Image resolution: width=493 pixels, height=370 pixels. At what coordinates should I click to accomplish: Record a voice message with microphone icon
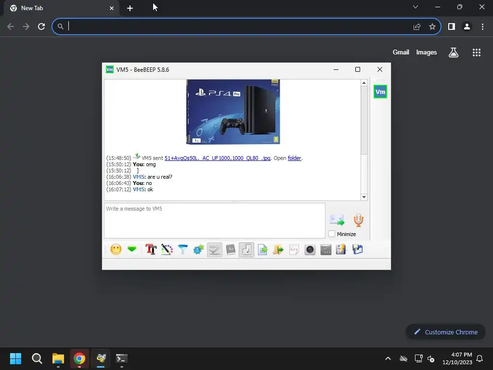click(x=358, y=220)
